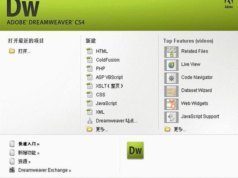Play the JavaScript Support video thumbnail

point(171,117)
